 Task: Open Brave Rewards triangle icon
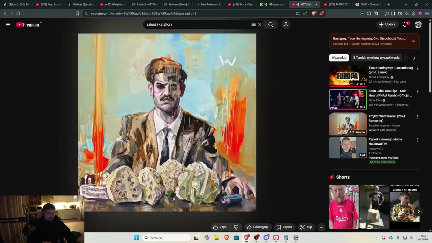[321, 13]
